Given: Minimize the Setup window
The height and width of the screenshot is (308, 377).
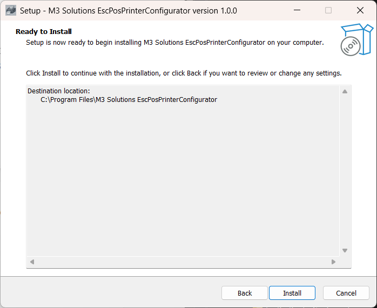Looking at the screenshot, I should 297,10.
